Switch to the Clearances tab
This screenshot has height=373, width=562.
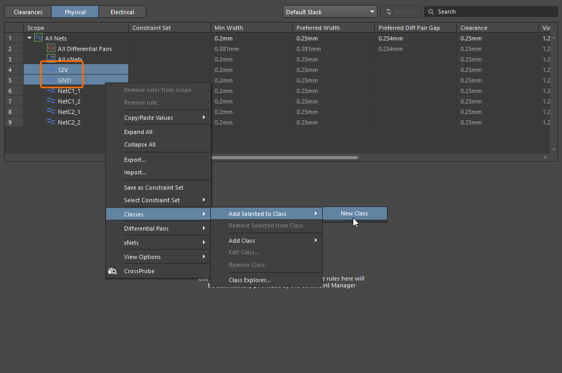pyautogui.click(x=28, y=12)
